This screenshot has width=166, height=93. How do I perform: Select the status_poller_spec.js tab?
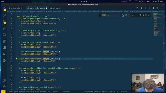37,8
